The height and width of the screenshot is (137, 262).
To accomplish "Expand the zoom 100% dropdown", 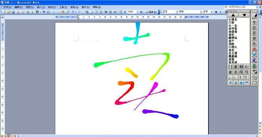I will pyautogui.click(x=137, y=12).
